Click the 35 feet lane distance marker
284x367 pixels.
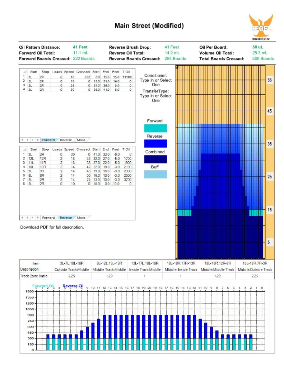tap(270, 144)
